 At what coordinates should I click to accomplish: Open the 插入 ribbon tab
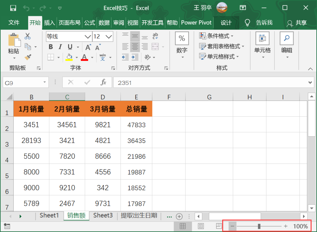click(x=49, y=23)
